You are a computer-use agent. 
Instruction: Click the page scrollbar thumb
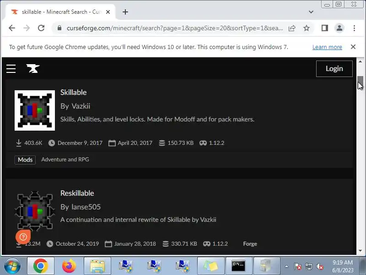[x=360, y=82]
